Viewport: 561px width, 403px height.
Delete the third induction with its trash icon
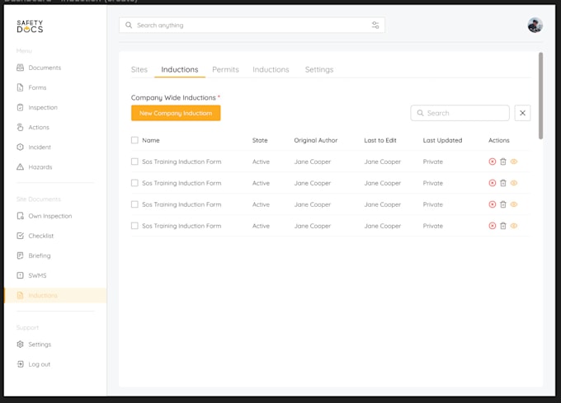(503, 204)
